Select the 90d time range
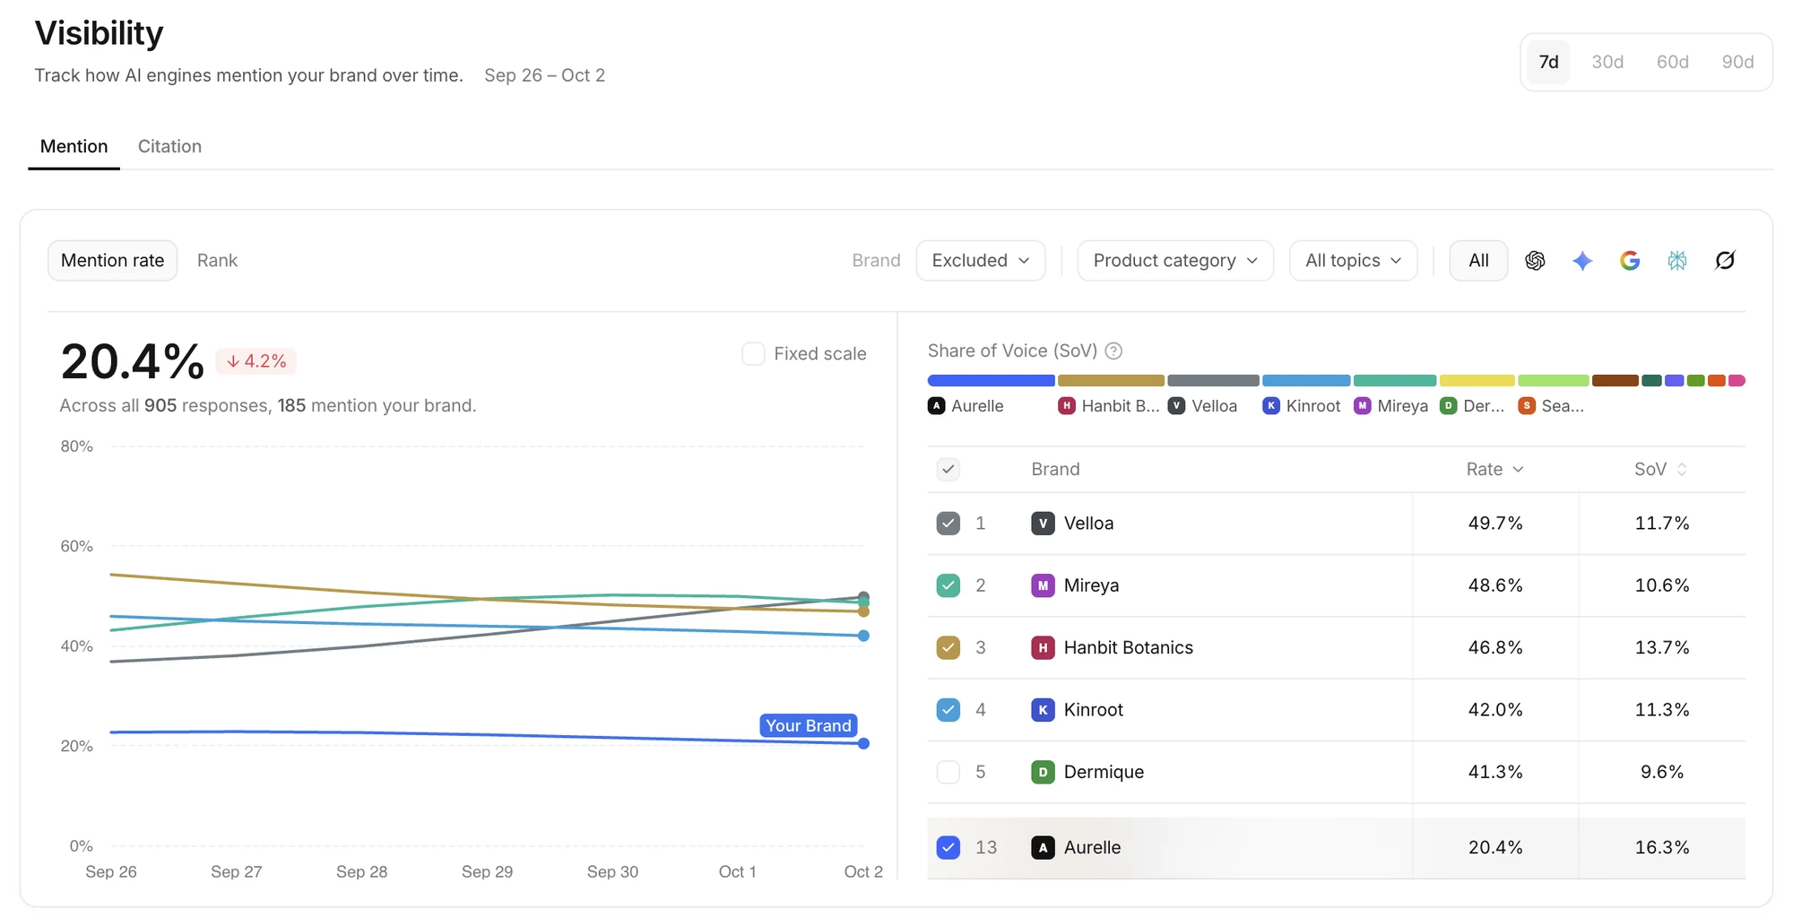The height and width of the screenshot is (918, 1793). click(x=1737, y=62)
